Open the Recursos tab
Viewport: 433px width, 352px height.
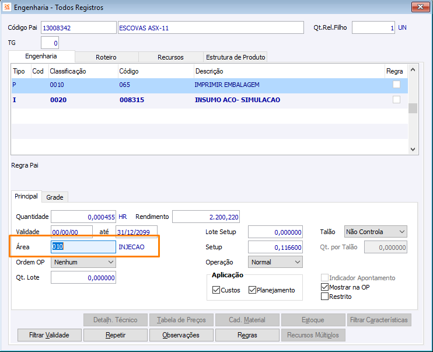(170, 57)
